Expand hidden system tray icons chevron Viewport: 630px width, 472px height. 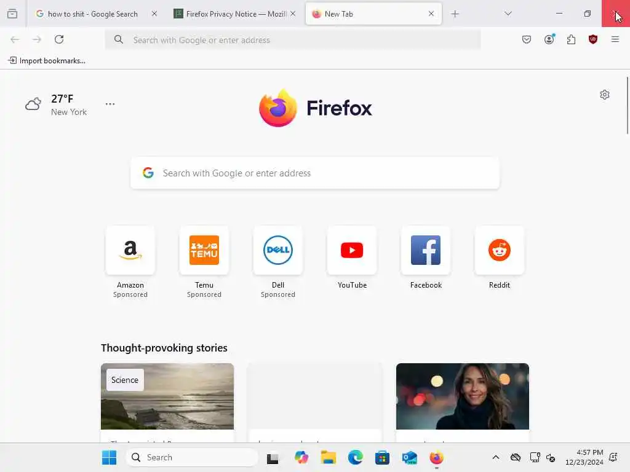click(496, 457)
